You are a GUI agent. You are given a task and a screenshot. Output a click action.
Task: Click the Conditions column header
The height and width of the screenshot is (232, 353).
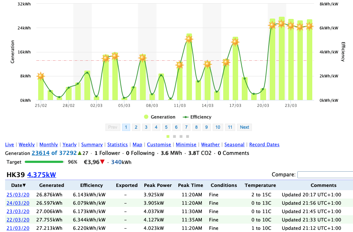[224, 185]
